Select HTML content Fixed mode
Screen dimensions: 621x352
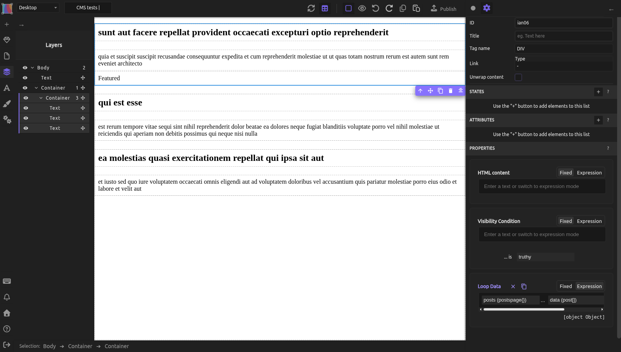(x=565, y=173)
